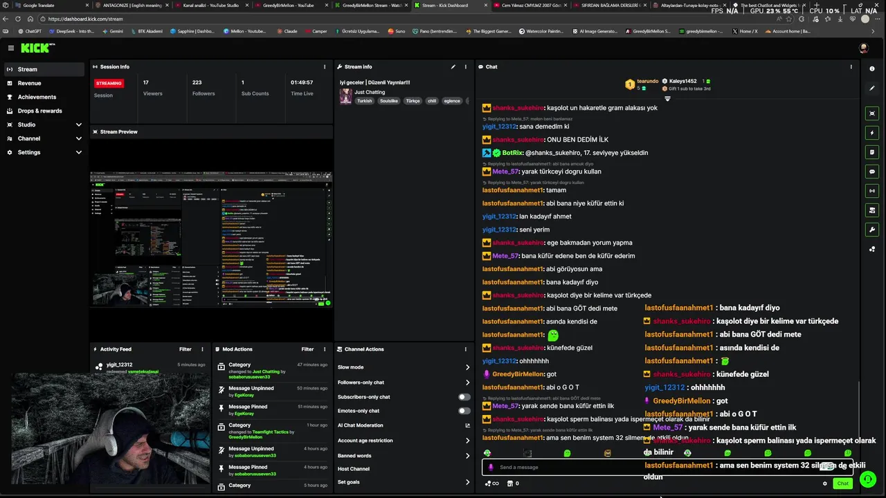Click the three-circles icon at sidebar bottom
This screenshot has height=498, width=886.
click(x=872, y=249)
